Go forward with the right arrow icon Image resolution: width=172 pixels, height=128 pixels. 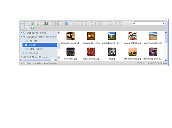[x=27, y=24]
